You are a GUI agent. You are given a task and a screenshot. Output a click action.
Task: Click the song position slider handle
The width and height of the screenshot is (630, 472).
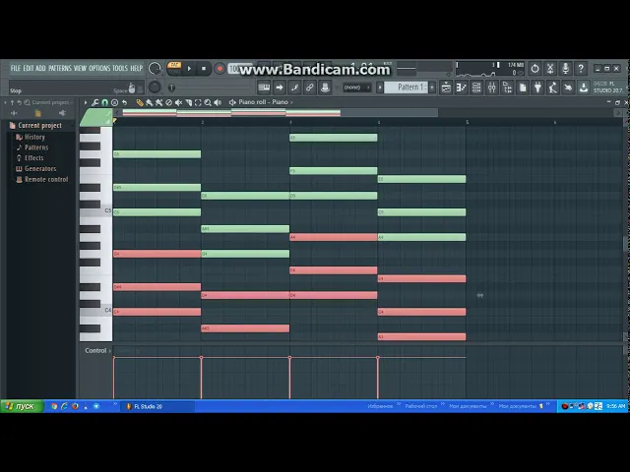171,88
